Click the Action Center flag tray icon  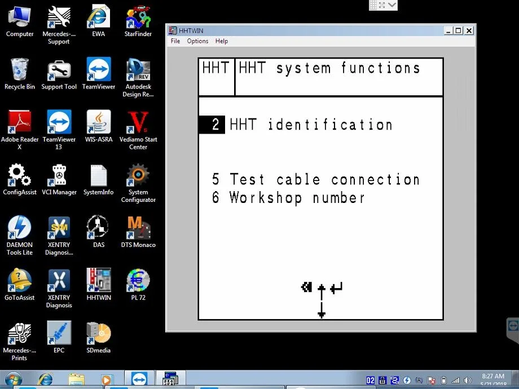pos(432,381)
